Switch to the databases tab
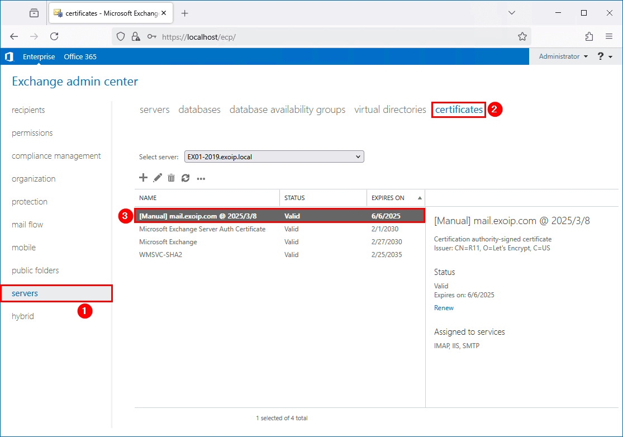Viewport: 623px width, 437px height. 199,110
